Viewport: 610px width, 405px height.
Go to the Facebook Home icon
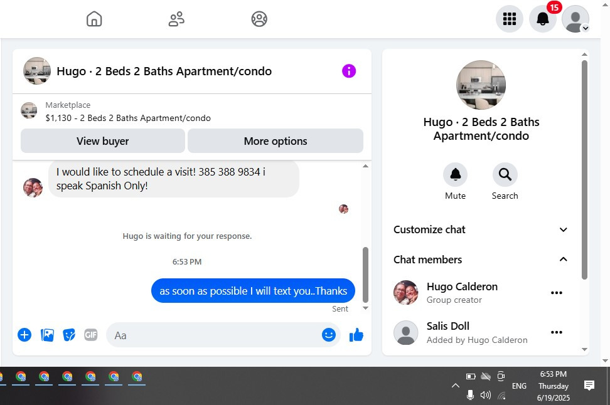94,19
